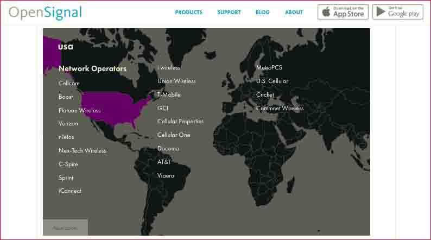Select the iConnect operator

(x=70, y=191)
